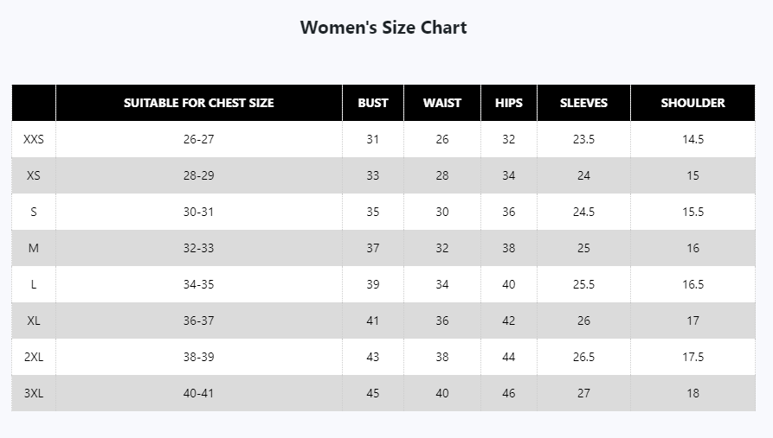Select the XS size row label
This screenshot has height=438, width=773.
(34, 175)
